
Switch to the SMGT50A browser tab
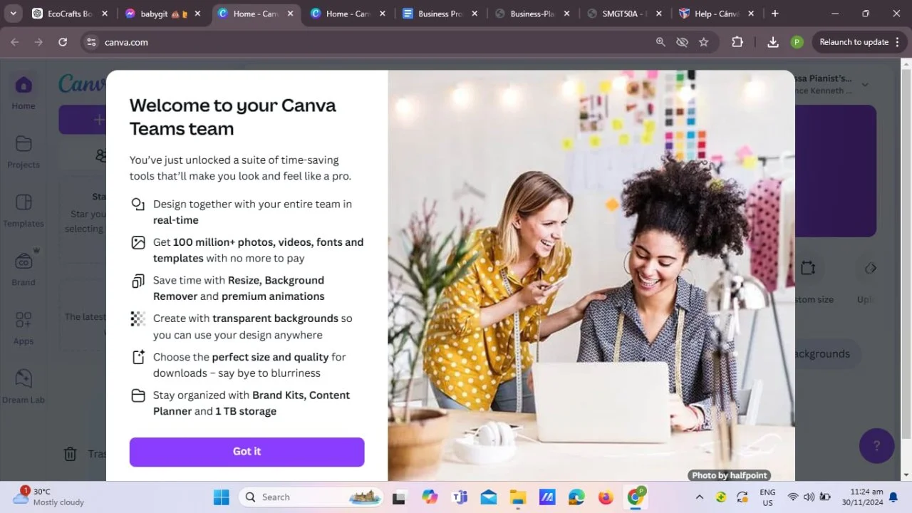coord(616,14)
